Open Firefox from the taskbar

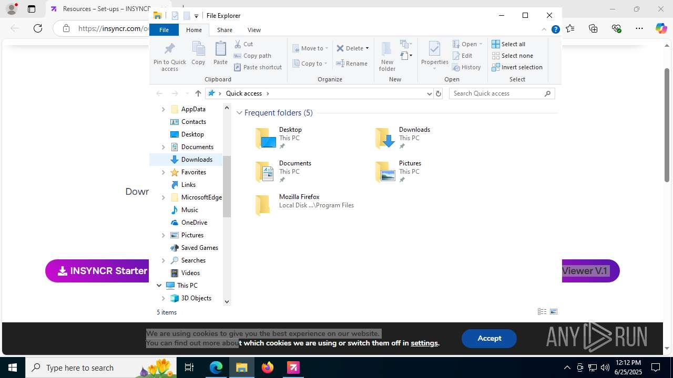tap(268, 367)
